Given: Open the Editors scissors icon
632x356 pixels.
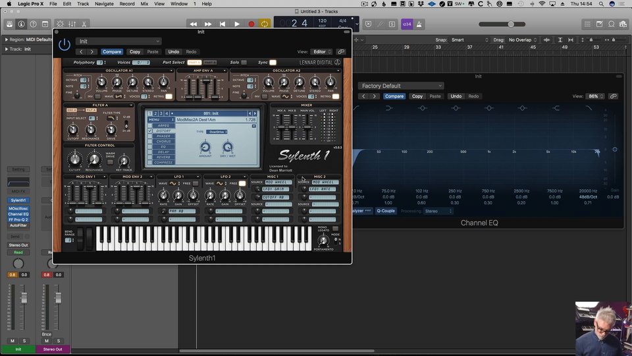Looking at the screenshot, I should 84,24.
